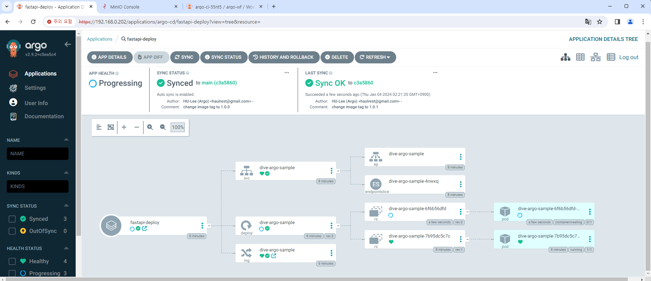
Task: Tick the Healthy health status checkbox
Action: click(12, 261)
